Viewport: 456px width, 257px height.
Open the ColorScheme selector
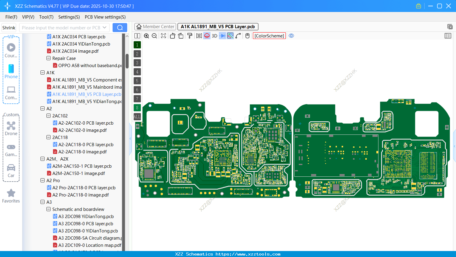tap(269, 35)
